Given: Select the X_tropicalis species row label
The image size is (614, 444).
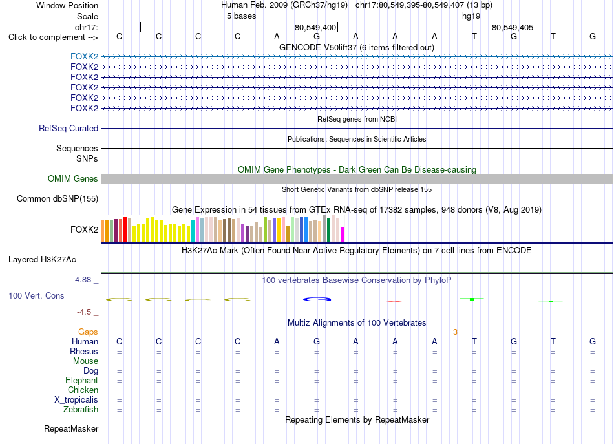Looking at the screenshot, I should [x=76, y=400].
